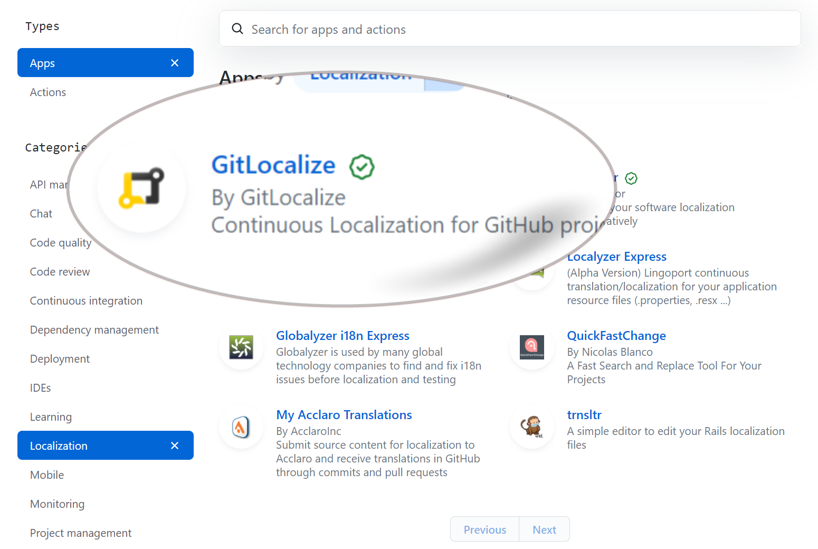Switch to the Actions type filter

click(47, 92)
